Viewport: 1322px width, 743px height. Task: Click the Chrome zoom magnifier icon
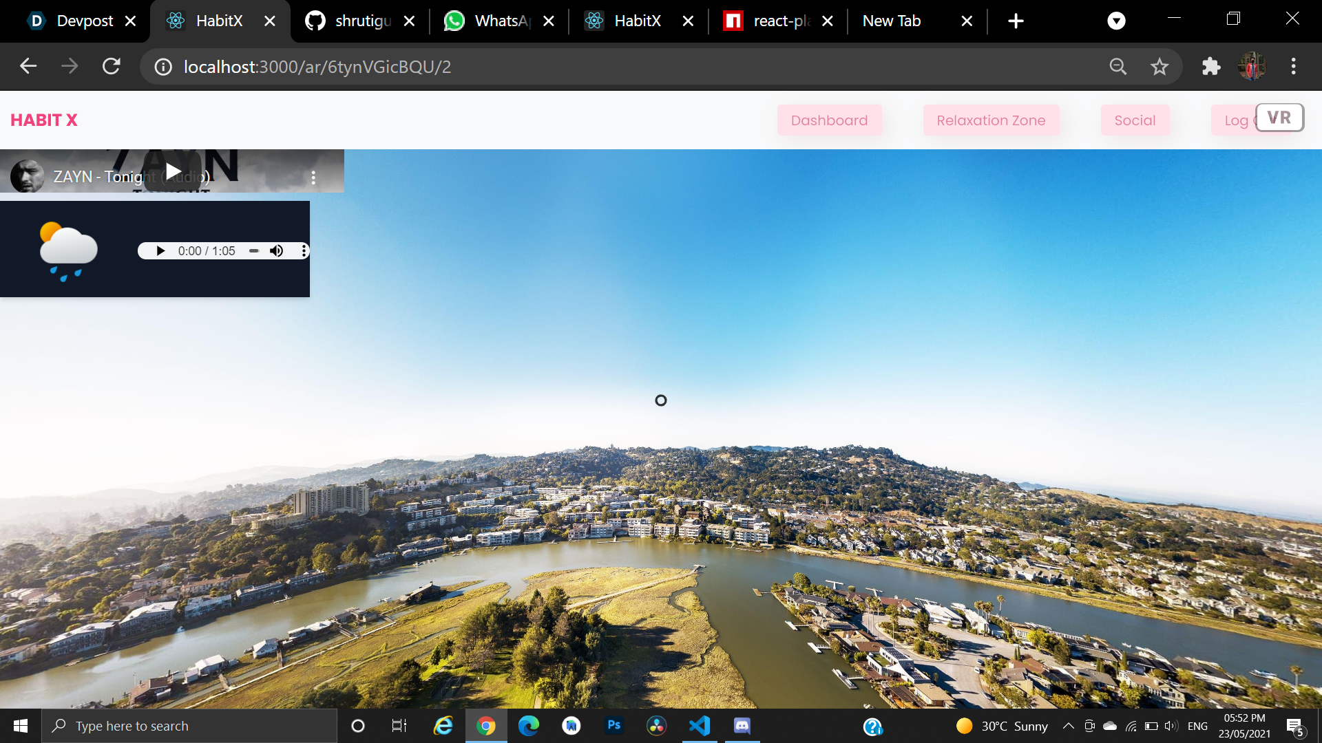point(1118,67)
